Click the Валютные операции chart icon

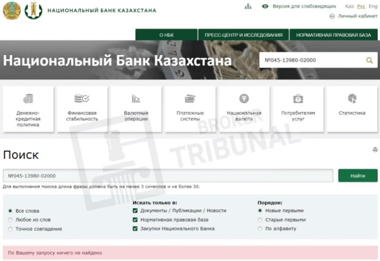(x=136, y=99)
